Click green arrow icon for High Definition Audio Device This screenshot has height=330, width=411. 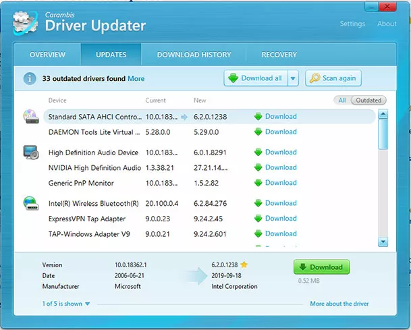[258, 153]
